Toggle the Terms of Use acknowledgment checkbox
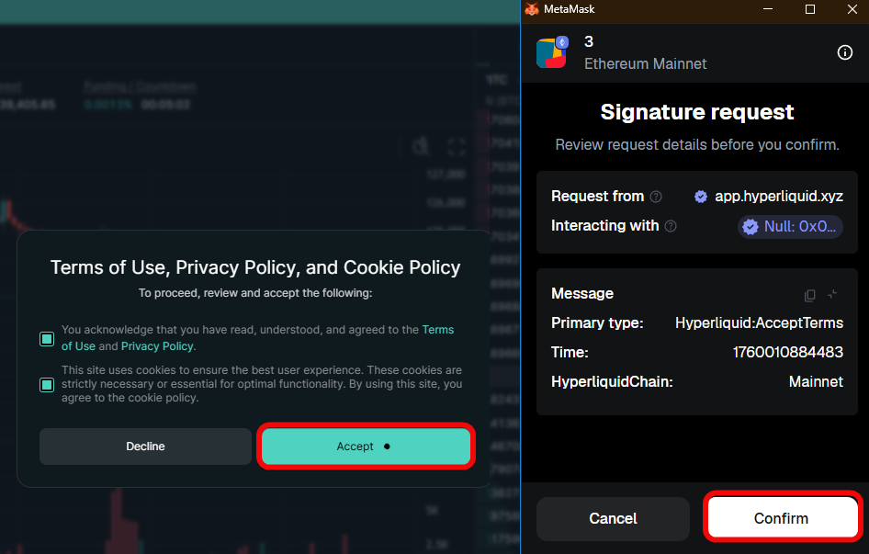Image resolution: width=869 pixels, height=554 pixels. [47, 338]
